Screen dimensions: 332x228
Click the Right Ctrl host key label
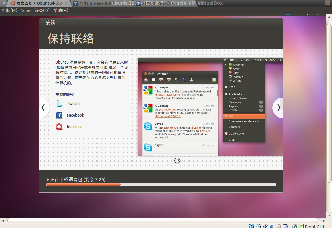(315, 226)
